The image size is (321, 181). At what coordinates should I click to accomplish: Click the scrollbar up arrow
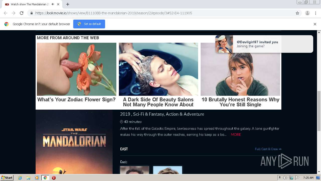click(x=319, y=32)
